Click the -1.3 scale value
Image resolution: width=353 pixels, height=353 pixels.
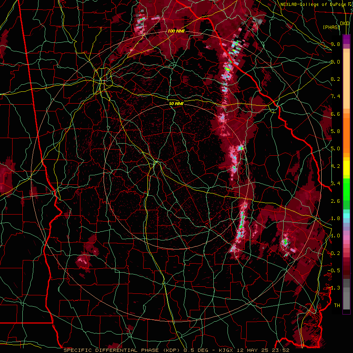(x=334, y=288)
